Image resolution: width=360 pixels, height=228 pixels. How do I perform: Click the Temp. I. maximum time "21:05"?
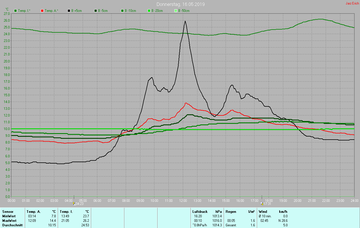point(65,221)
